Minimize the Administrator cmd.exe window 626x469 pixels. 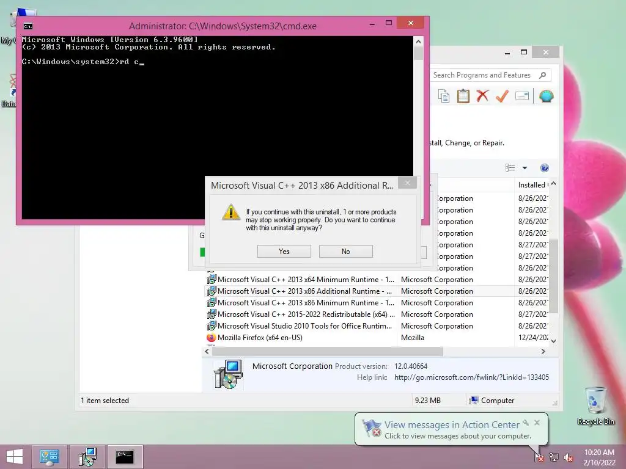point(372,24)
